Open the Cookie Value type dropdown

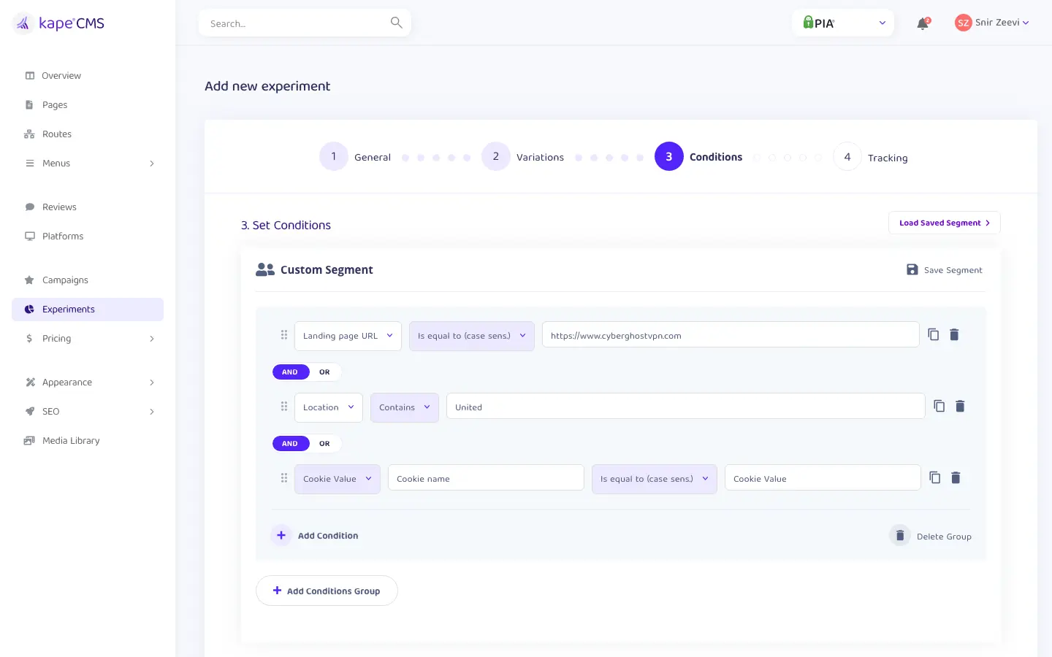[338, 479]
